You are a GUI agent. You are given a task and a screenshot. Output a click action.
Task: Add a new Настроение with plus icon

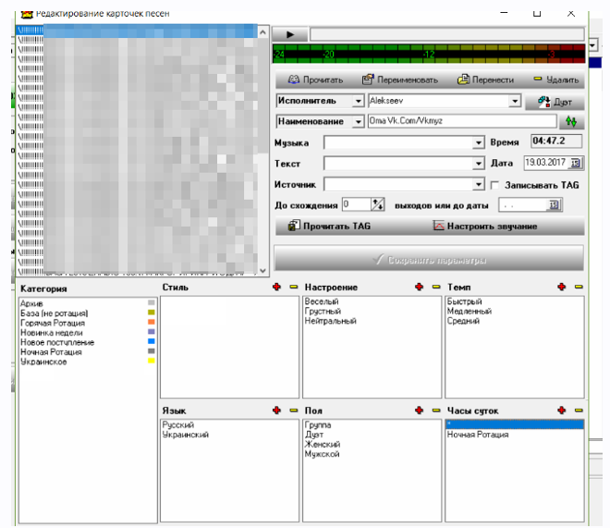(x=419, y=287)
